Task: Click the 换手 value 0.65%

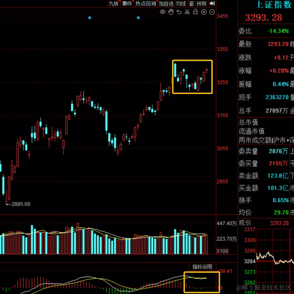Action: [281, 200]
